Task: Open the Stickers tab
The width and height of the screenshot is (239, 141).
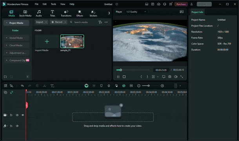Action: (93, 13)
